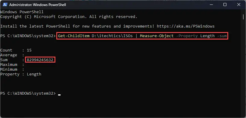The height and width of the screenshot is (118, 246).
Task: Click the Property Length output line
Action: 21,74
